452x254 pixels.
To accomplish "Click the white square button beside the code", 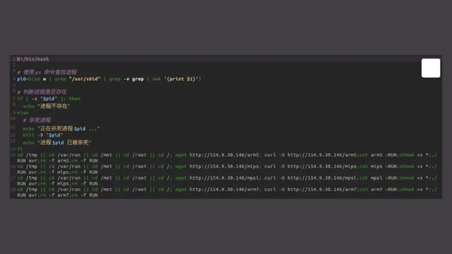I will (431, 68).
